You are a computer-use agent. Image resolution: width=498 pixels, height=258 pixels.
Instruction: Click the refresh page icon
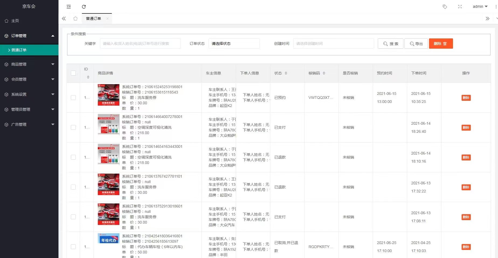84,7
